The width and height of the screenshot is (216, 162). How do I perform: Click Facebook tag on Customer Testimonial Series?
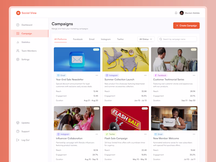(x=160, y=75)
